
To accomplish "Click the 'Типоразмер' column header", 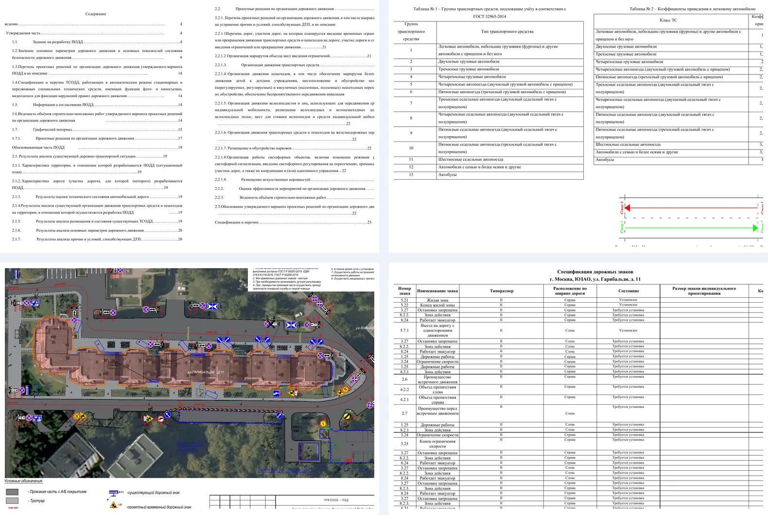I will [x=502, y=291].
